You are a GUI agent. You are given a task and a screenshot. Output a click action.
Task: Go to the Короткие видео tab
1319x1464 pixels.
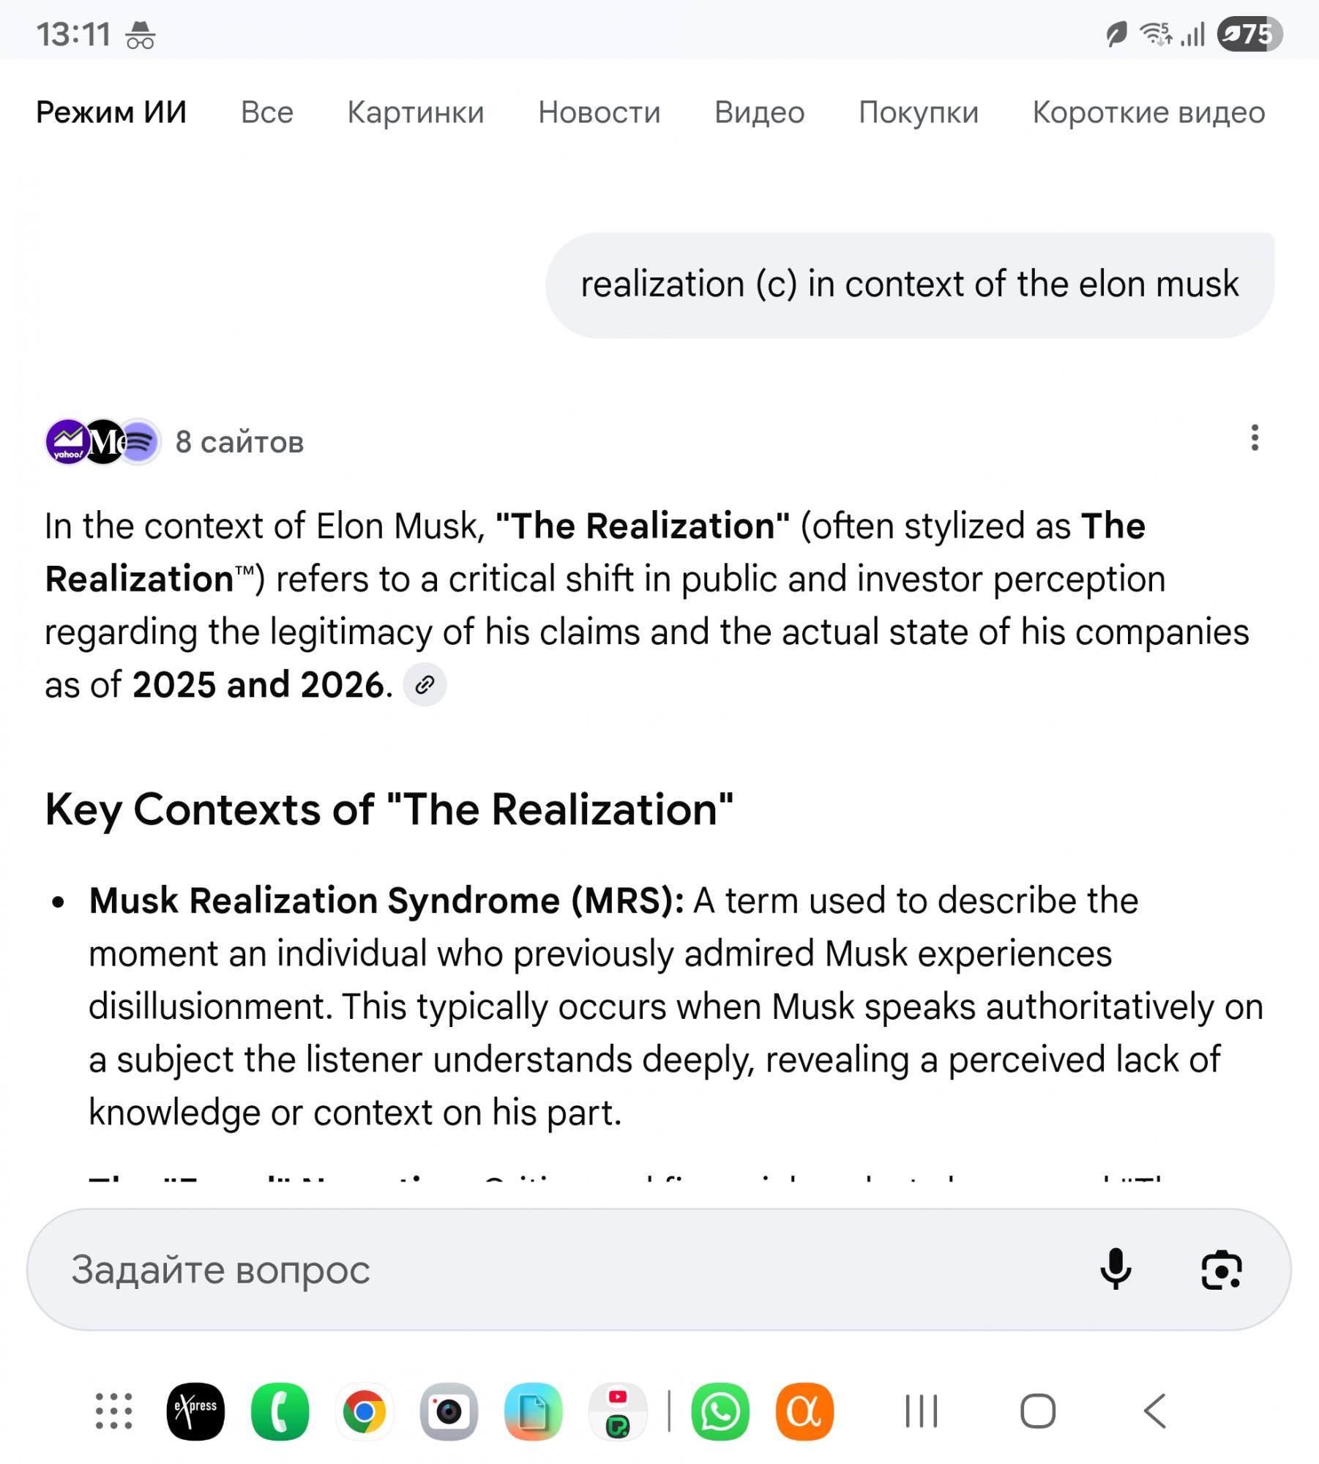click(1148, 113)
